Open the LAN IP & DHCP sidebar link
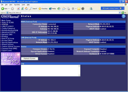Viewport: 128px width, 92px height. tap(7, 26)
